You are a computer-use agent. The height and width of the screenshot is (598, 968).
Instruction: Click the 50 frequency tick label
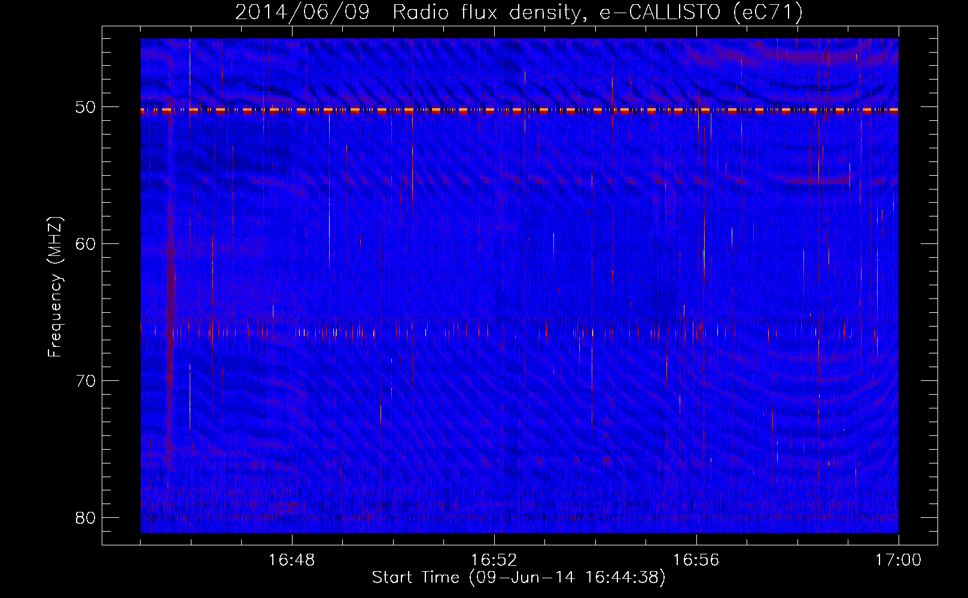85,107
